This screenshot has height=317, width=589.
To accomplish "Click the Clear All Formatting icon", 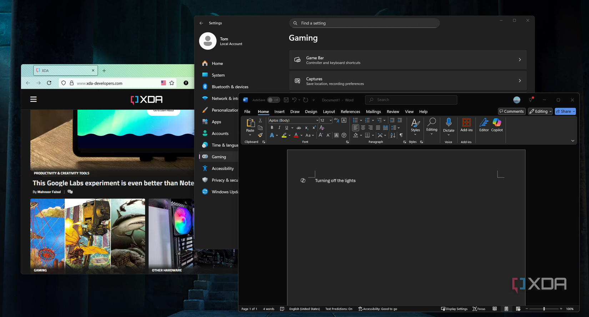I will (x=322, y=128).
